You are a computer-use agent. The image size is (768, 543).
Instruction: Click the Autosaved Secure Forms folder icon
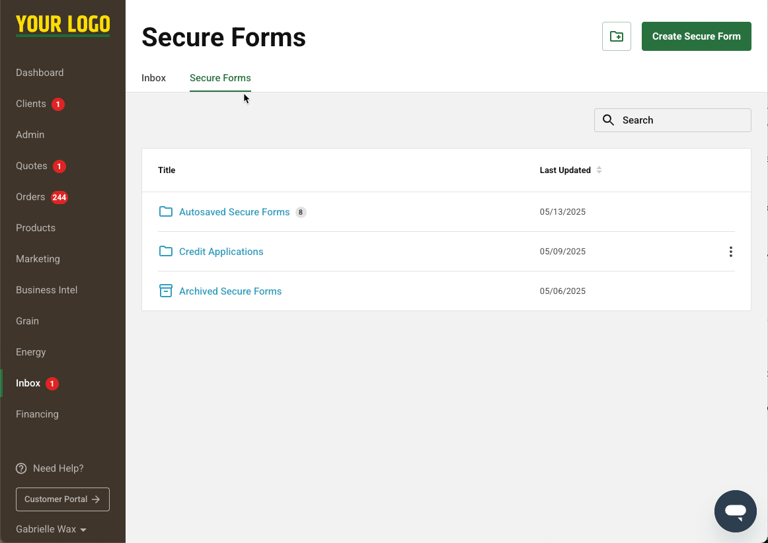[166, 211]
